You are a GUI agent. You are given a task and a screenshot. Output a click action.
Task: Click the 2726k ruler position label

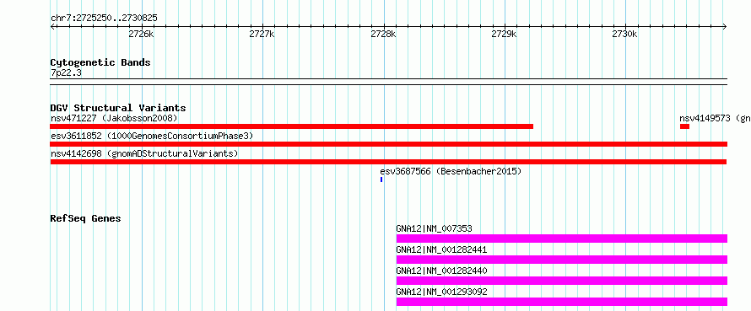coord(141,34)
